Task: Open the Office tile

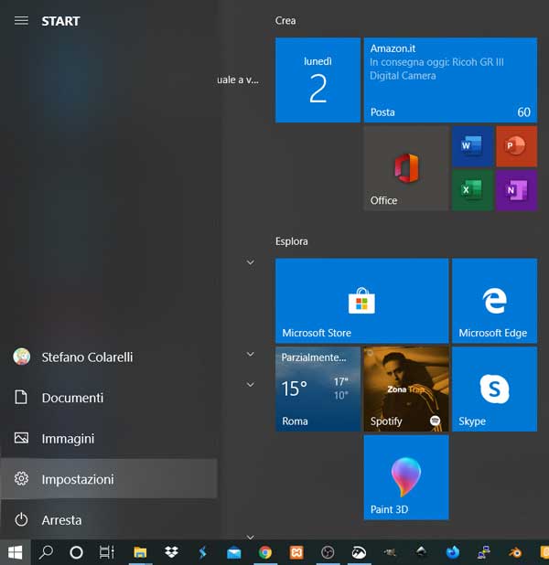Action: [x=406, y=168]
